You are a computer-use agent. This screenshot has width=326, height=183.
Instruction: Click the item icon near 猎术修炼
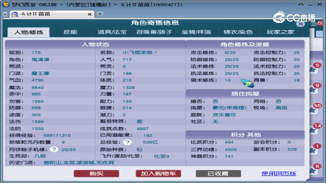tap(246, 83)
